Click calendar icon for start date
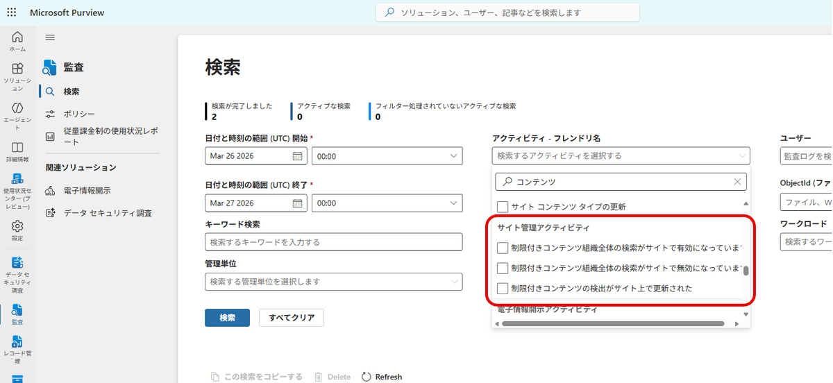The height and width of the screenshot is (383, 833). (297, 156)
